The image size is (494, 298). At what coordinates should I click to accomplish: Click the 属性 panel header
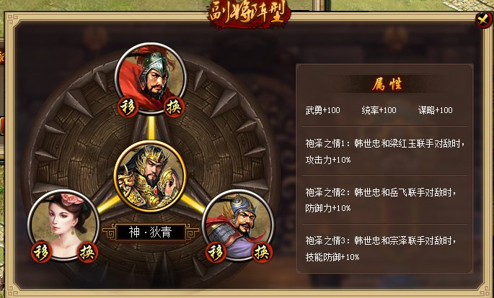pos(387,84)
